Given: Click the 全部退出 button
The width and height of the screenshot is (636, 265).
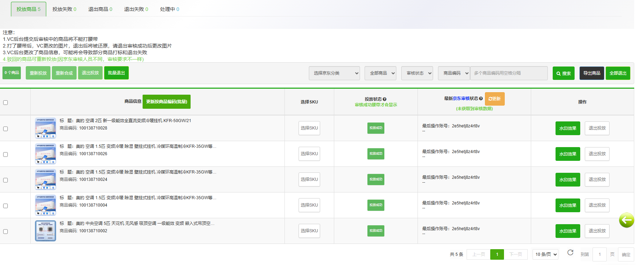Looking at the screenshot, I should click(x=618, y=73).
